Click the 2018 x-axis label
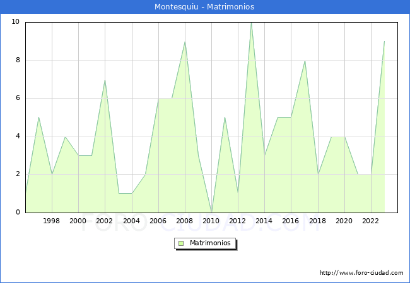 (x=317, y=221)
